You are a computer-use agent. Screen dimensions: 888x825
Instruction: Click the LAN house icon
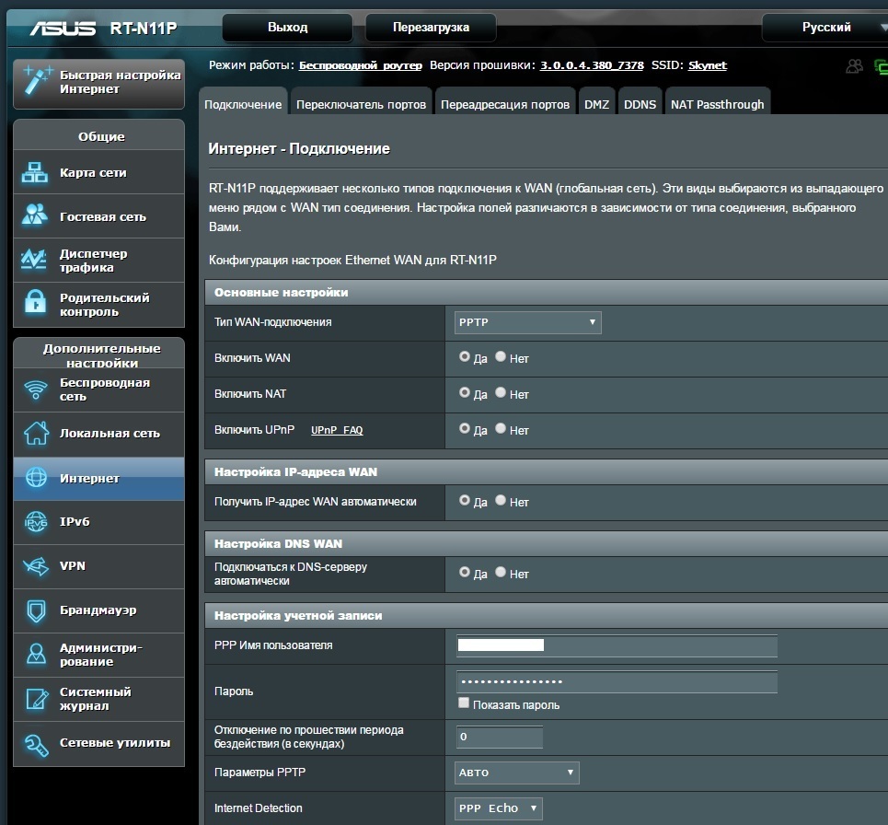(x=36, y=433)
